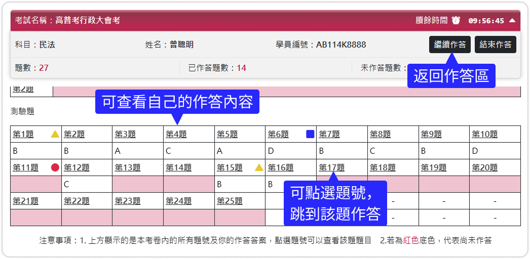Open question 第2題 in quiz table
This screenshot has width=530, height=259.
[74, 134]
